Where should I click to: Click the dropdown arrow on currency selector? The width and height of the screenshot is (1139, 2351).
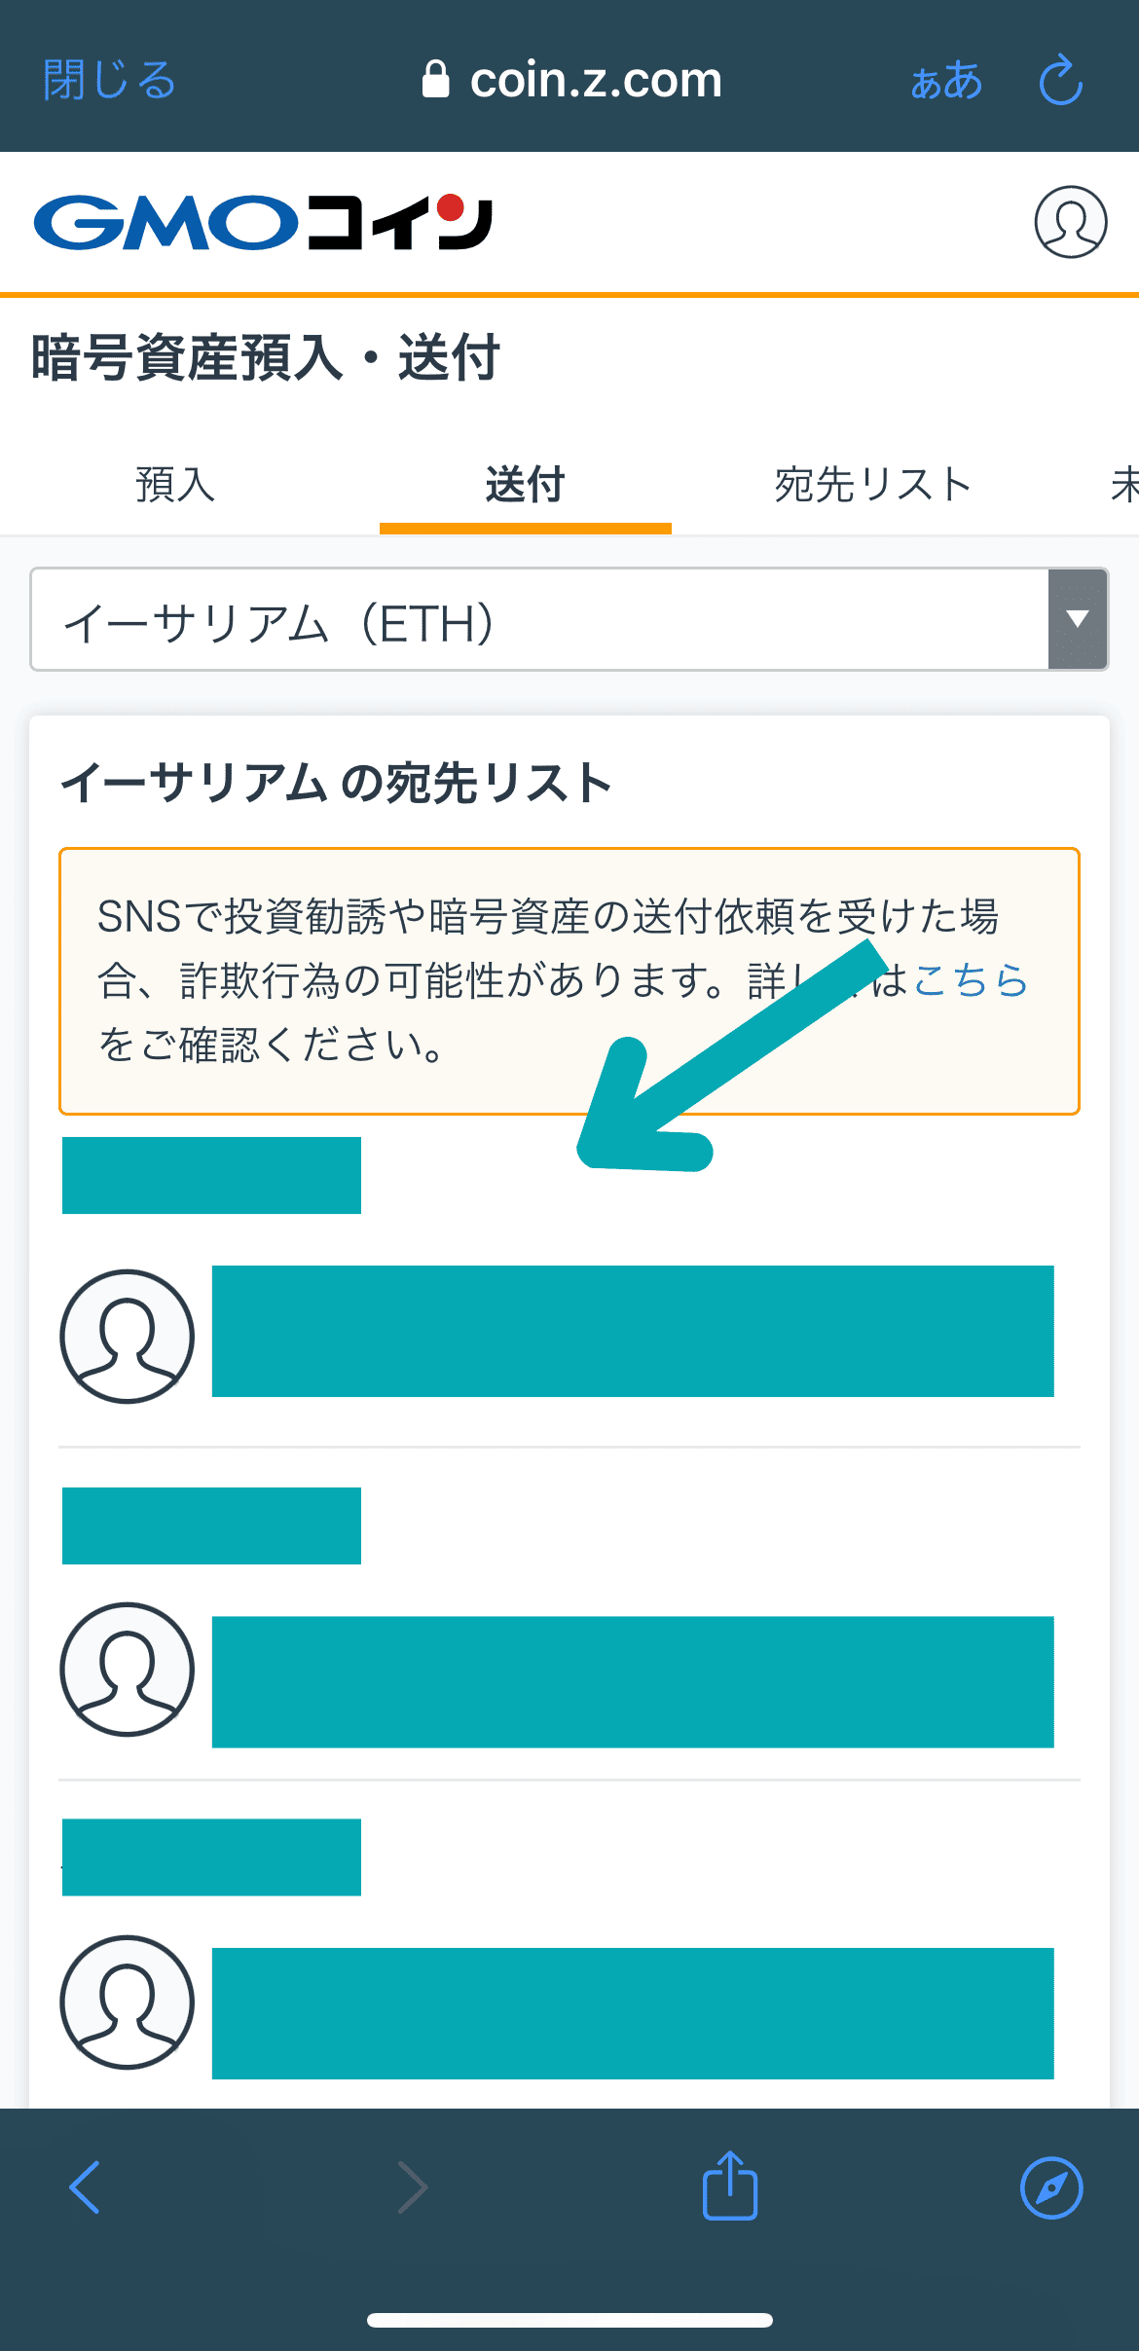[1078, 620]
